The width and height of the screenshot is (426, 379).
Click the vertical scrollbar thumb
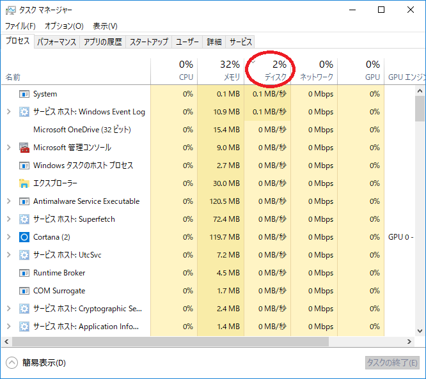pyautogui.click(x=420, y=109)
